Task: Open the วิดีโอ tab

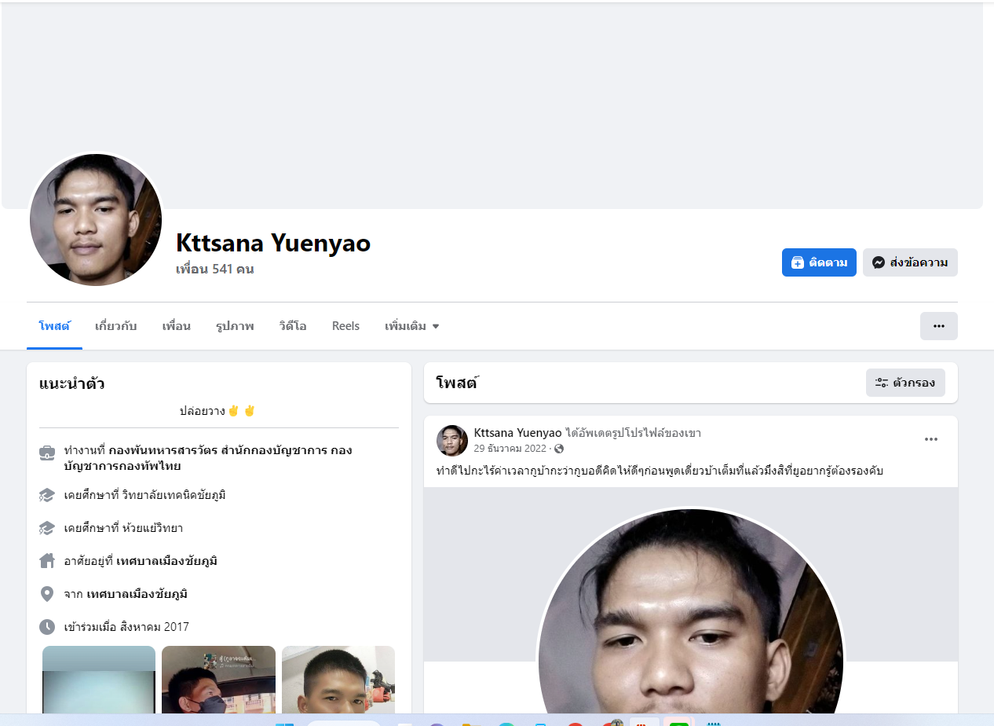Action: 293,326
